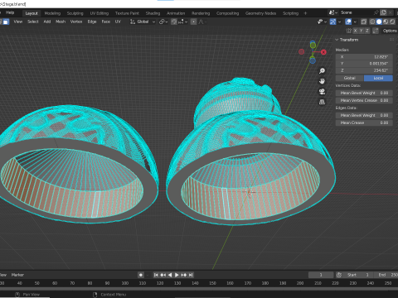Open transform pivot point menu

click(x=163, y=22)
